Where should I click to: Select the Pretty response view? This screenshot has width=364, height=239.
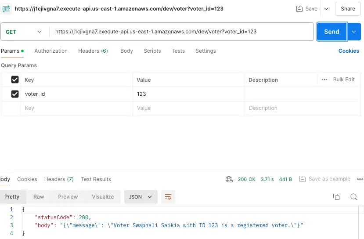[x=12, y=197]
